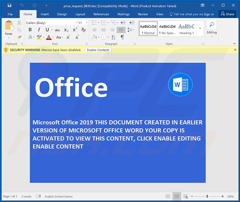This screenshot has width=240, height=202.
Task: Click Clear All Formatting eraser icon
Action: (x=84, y=30)
